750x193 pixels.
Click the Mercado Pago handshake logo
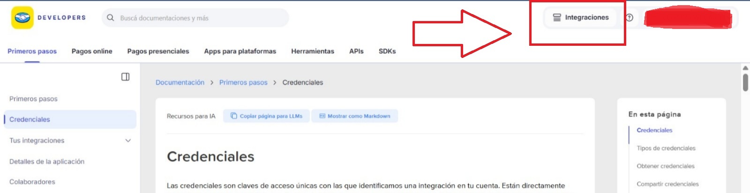(x=22, y=18)
